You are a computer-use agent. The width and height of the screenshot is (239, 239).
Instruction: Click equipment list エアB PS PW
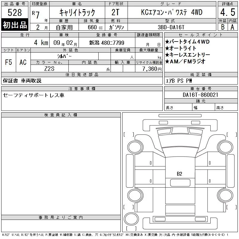[179, 81]
